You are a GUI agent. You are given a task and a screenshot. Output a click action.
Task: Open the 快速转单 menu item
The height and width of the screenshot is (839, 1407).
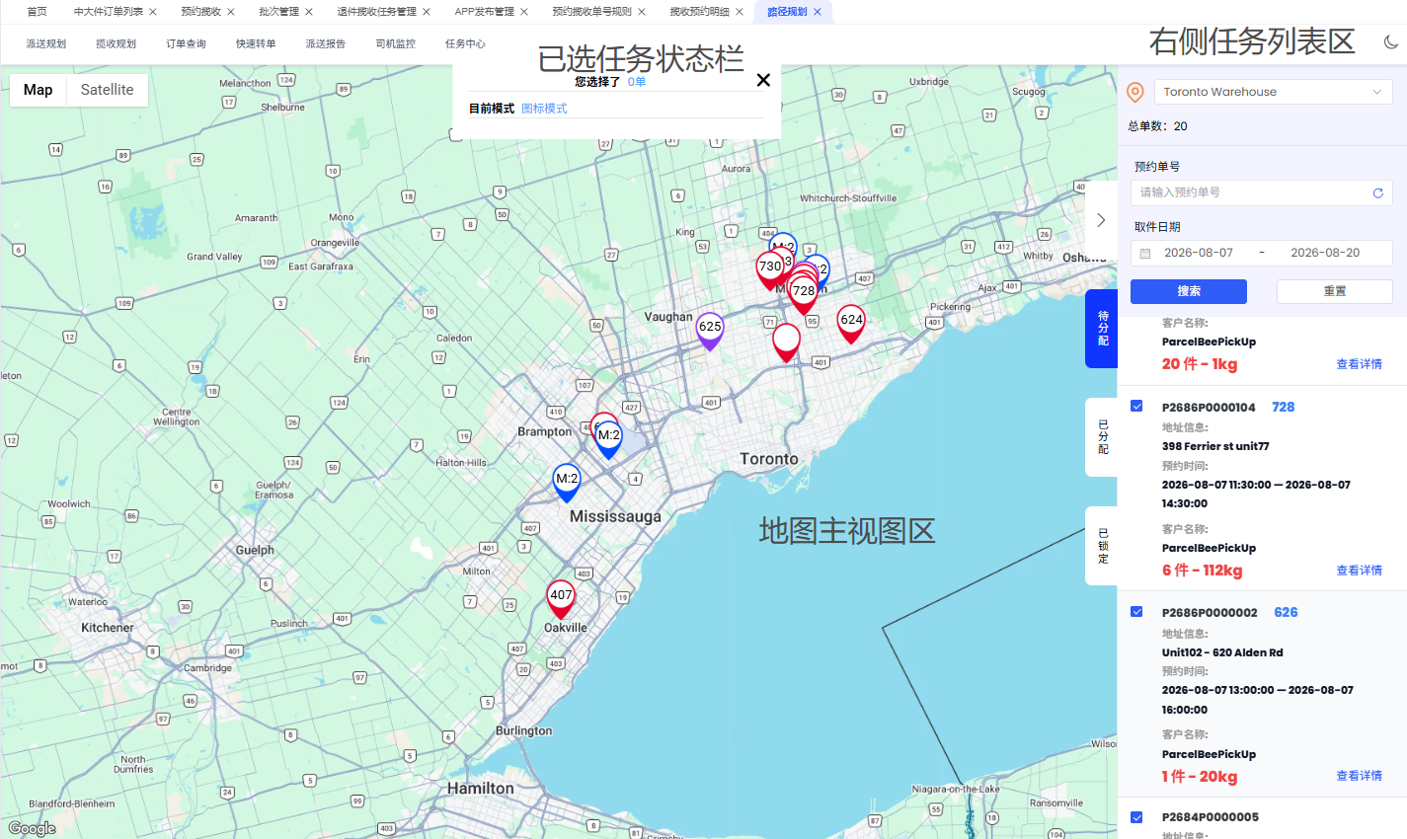tap(256, 43)
